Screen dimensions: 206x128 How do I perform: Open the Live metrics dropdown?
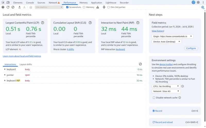49,7
